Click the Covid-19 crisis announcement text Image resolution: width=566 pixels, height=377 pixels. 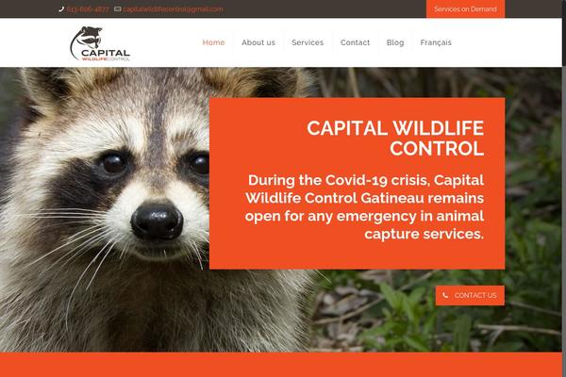(x=364, y=206)
